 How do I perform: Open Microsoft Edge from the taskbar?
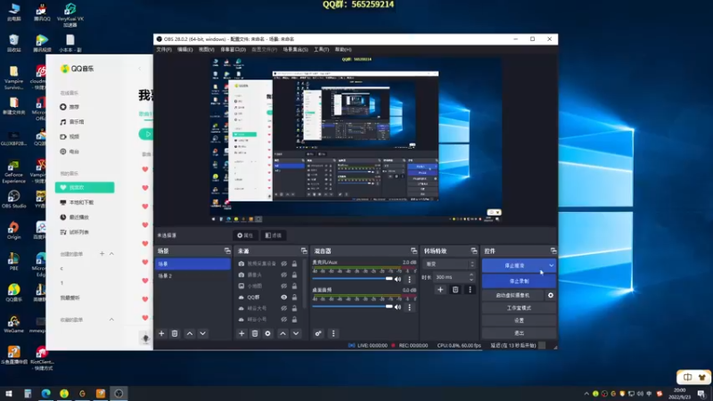pos(46,393)
